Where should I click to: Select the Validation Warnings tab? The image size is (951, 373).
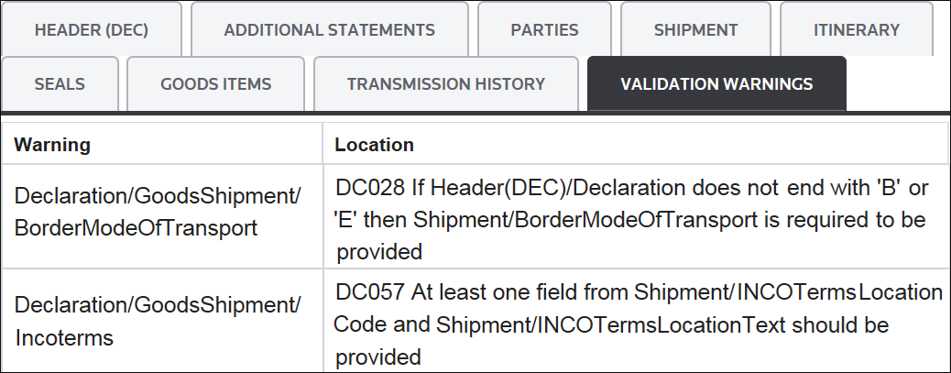[716, 84]
